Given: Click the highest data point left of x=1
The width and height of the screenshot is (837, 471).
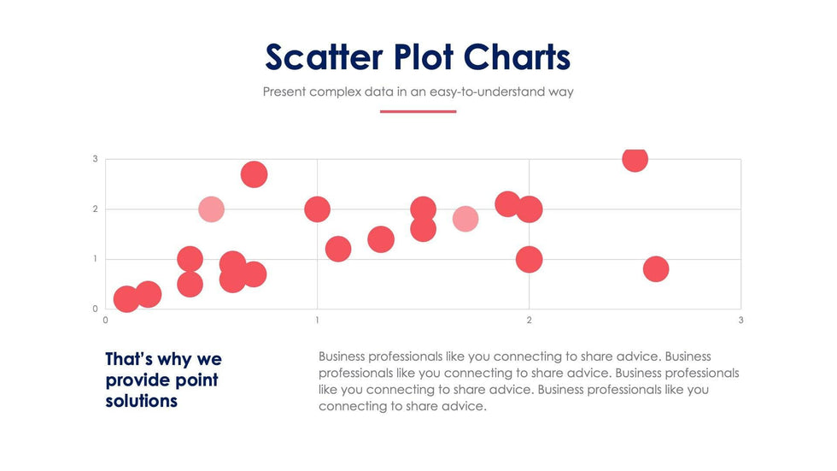Looking at the screenshot, I should point(254,174).
